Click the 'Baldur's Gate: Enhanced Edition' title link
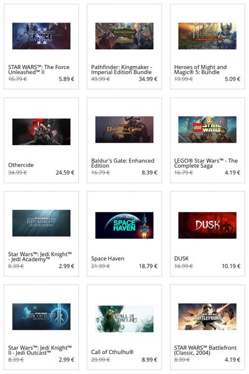 coord(123,163)
